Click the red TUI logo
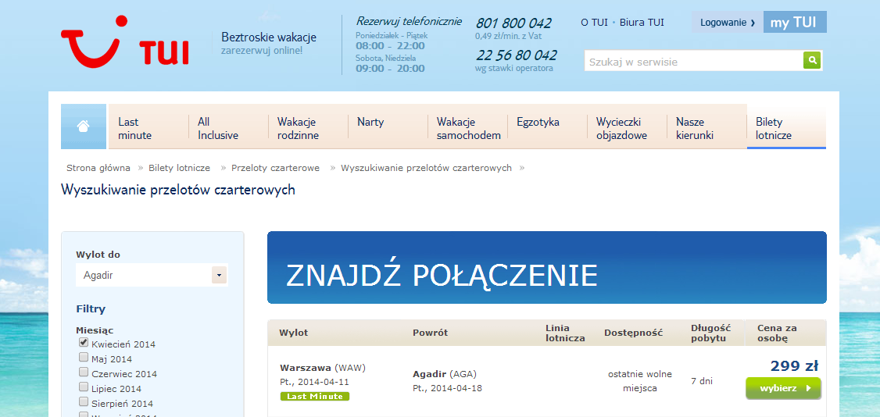This screenshot has height=417, width=880. [124, 41]
